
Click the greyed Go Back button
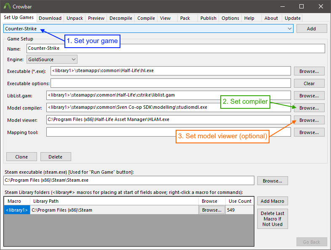[312, 242]
